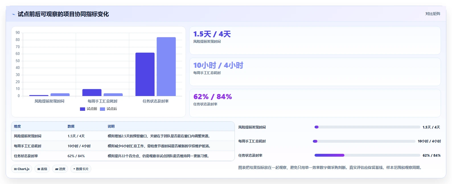Click progress row label 每周手工汇总耗时
Image resolution: width=452 pixels, height=184 pixels.
[252, 141]
